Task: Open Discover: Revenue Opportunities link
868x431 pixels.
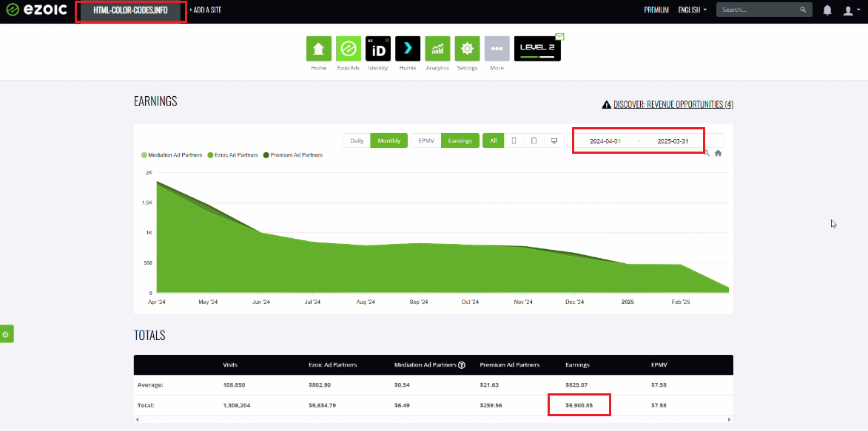Action: pyautogui.click(x=673, y=104)
